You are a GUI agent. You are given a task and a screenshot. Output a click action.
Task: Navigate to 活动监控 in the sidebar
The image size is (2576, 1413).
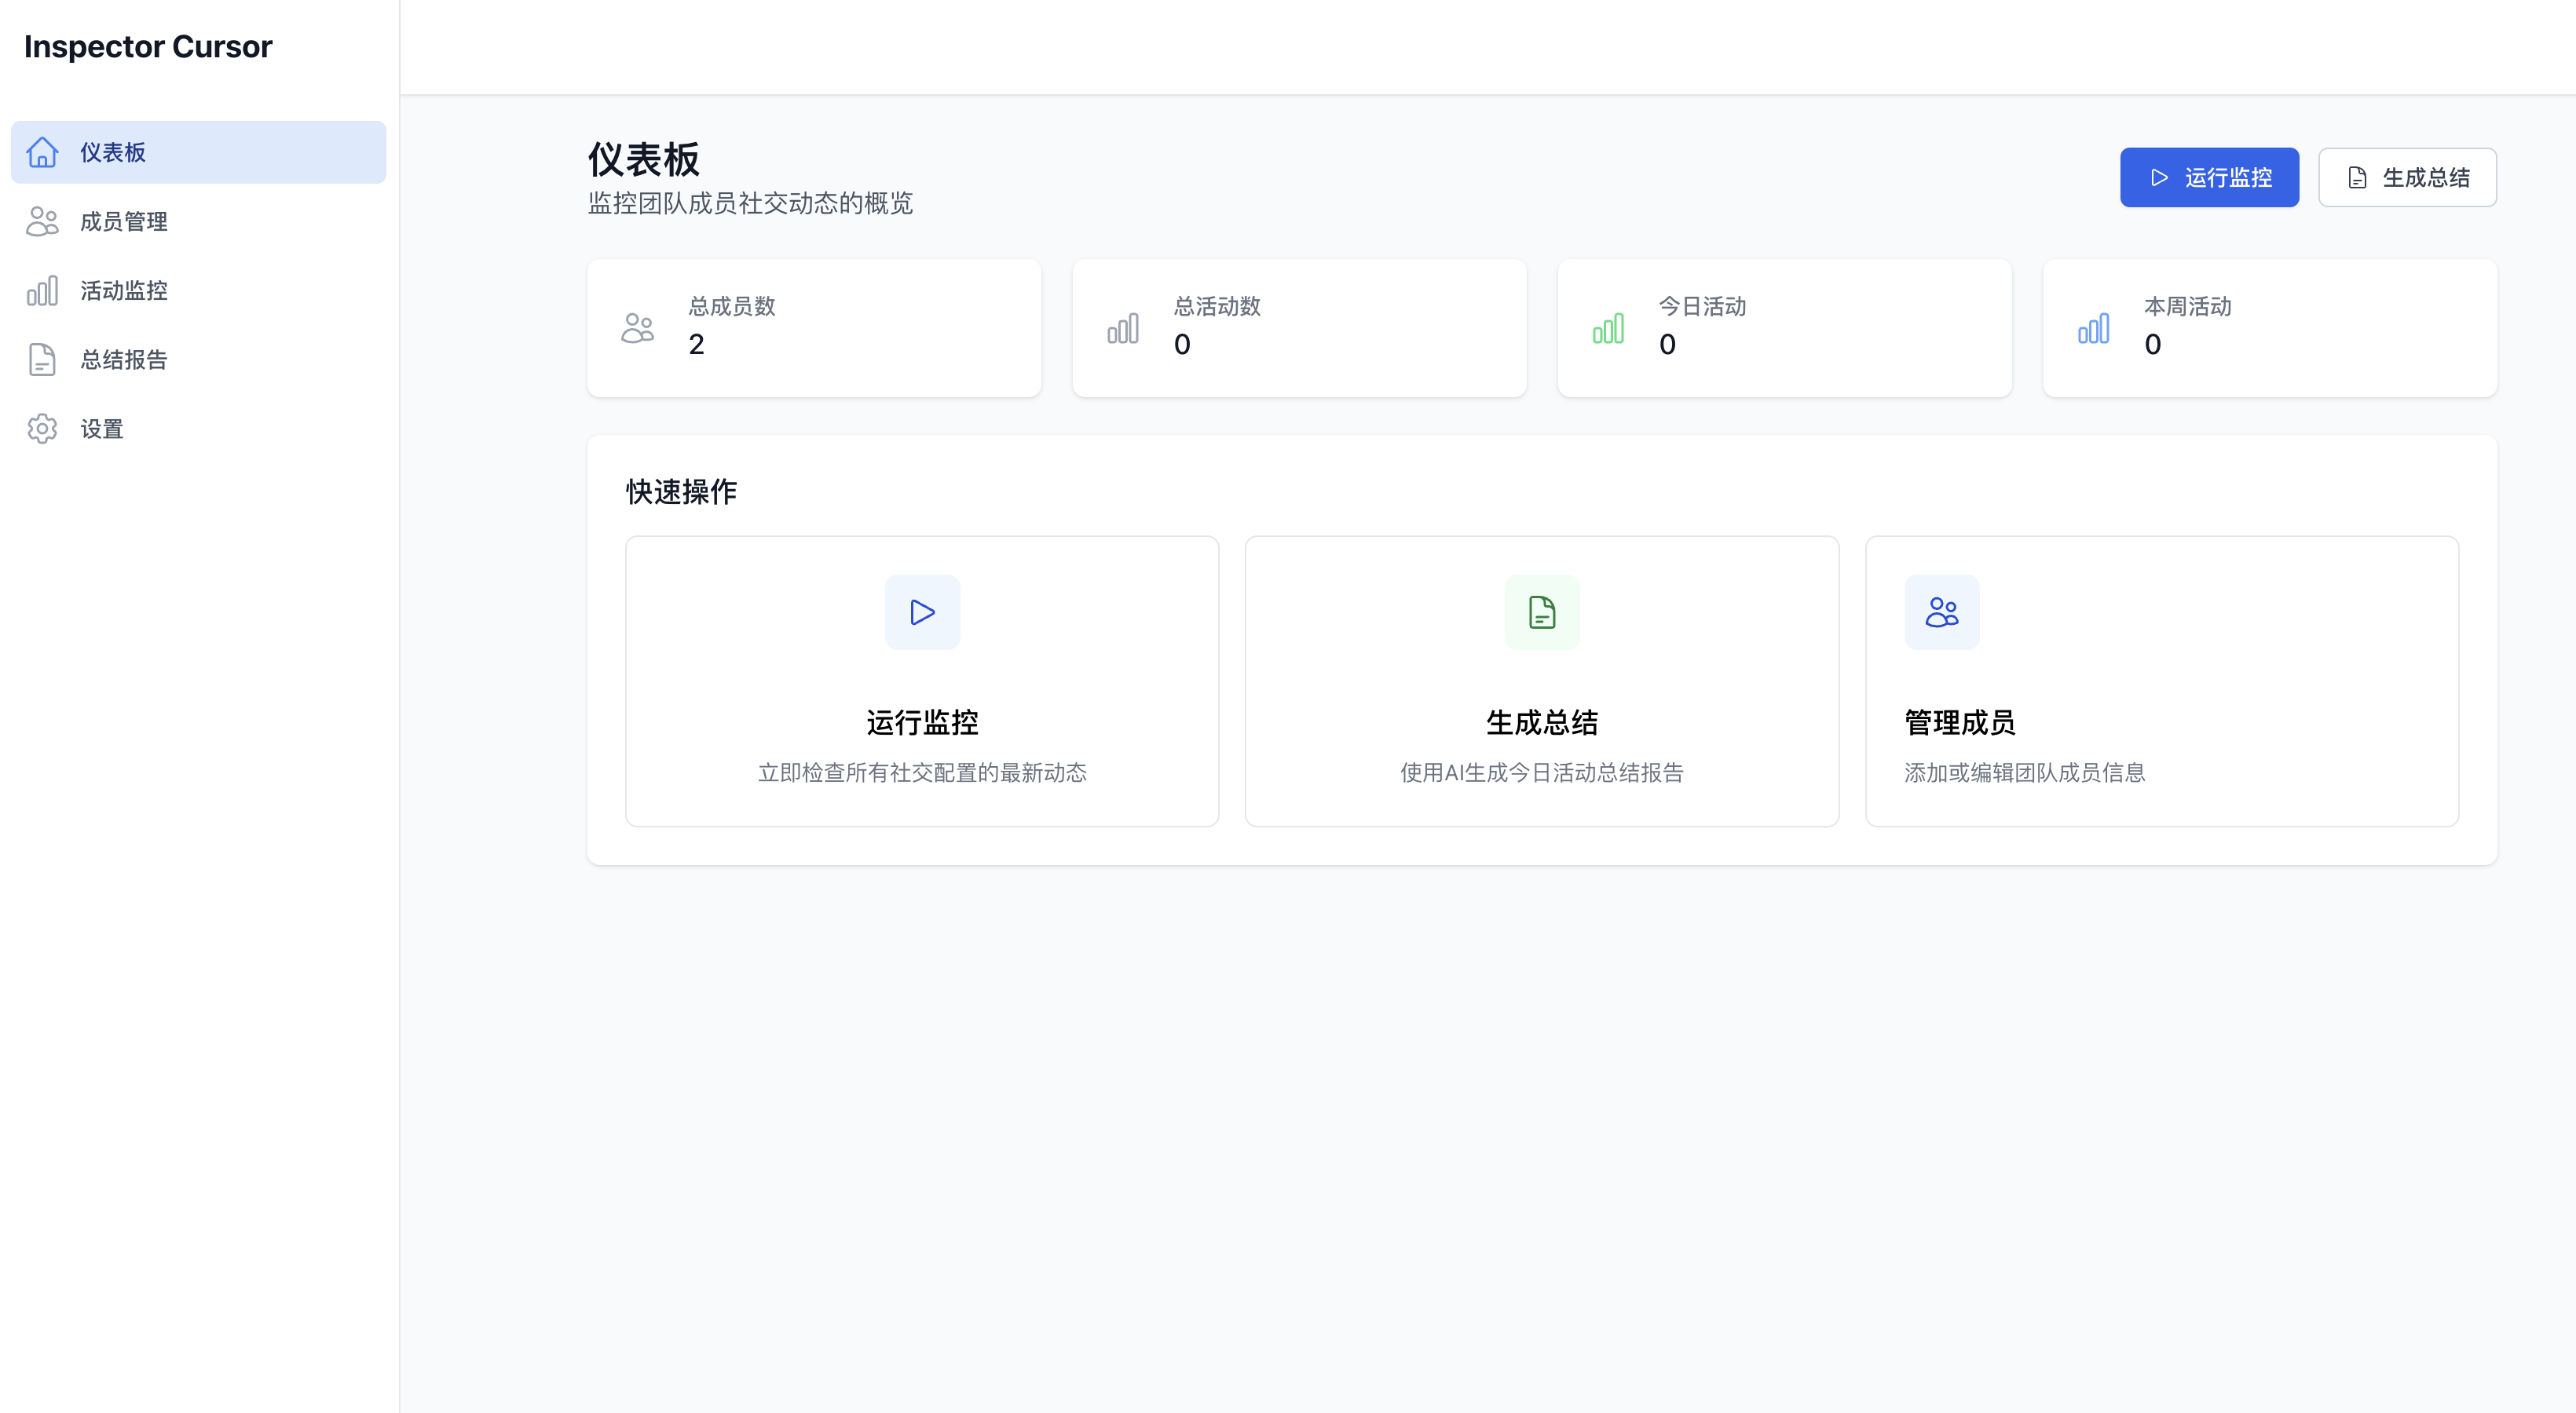(x=125, y=290)
